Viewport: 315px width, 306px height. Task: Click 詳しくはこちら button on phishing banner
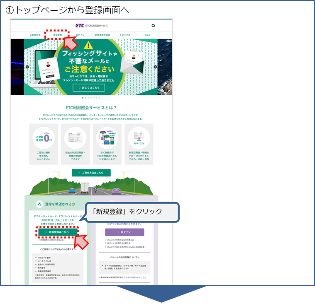pos(89,88)
